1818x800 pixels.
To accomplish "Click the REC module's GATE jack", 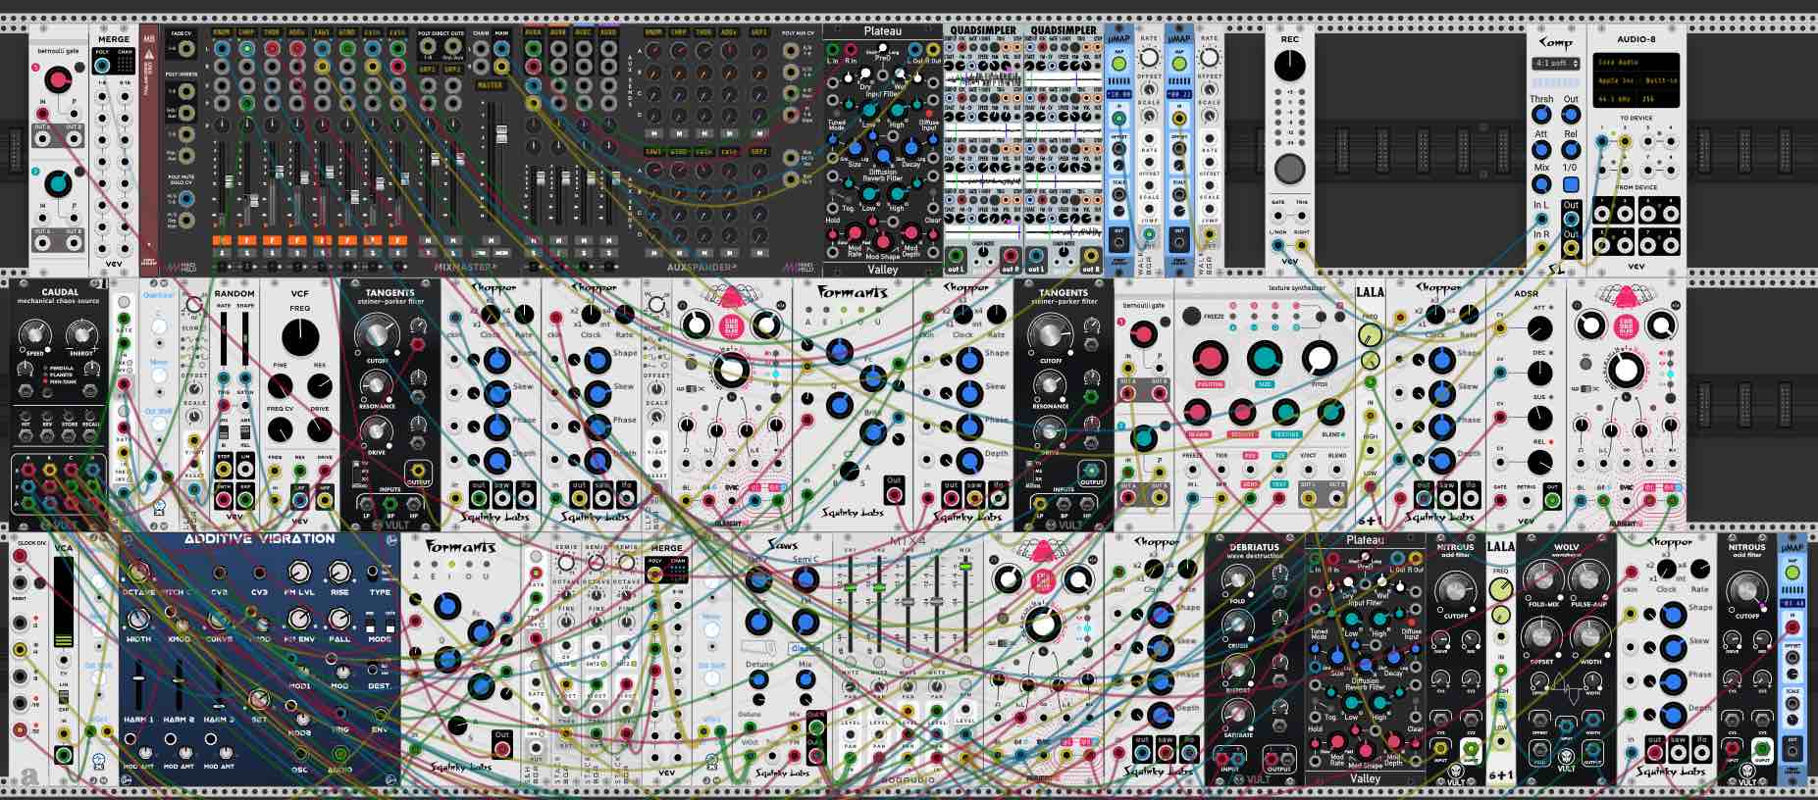I will coord(1277,215).
